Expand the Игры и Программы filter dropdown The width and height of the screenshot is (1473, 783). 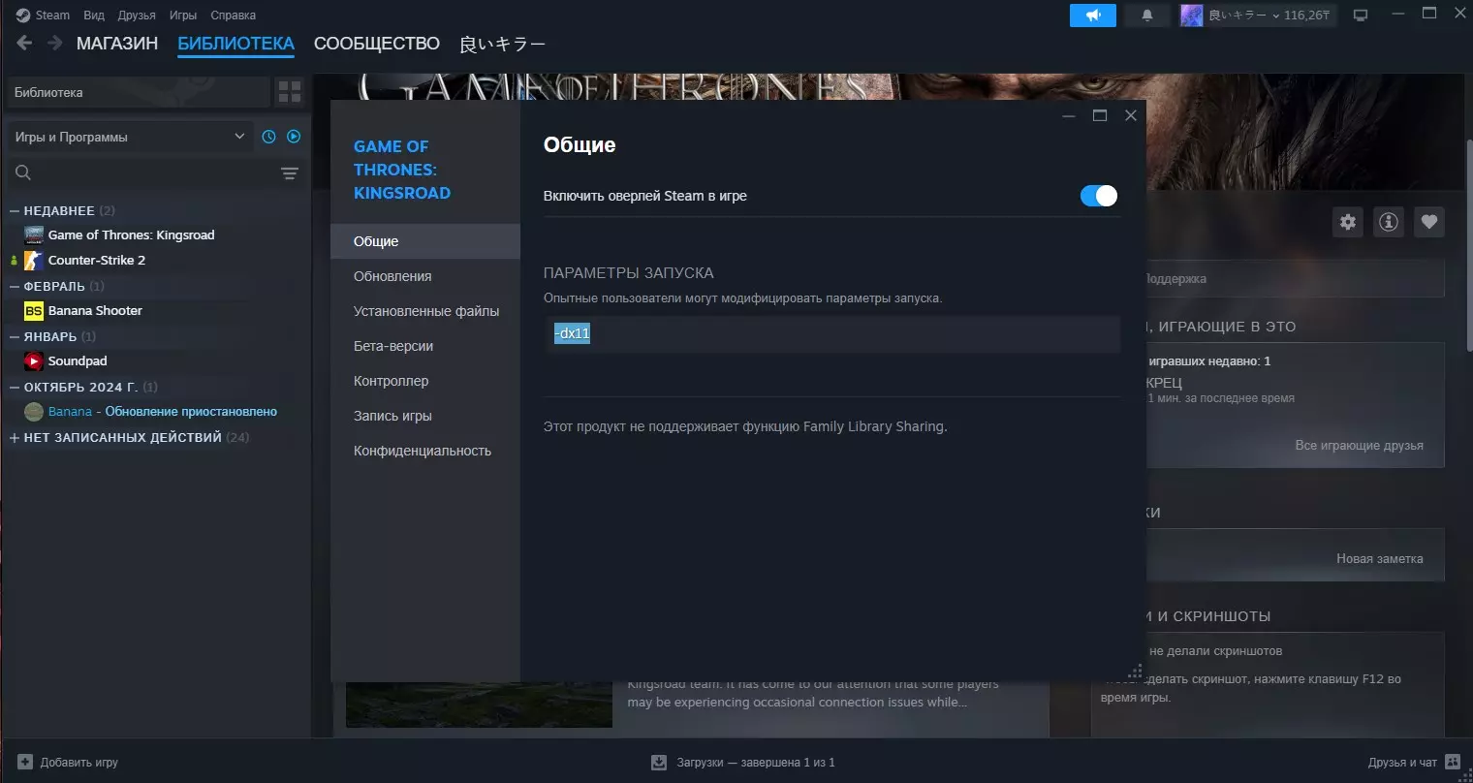(130, 137)
